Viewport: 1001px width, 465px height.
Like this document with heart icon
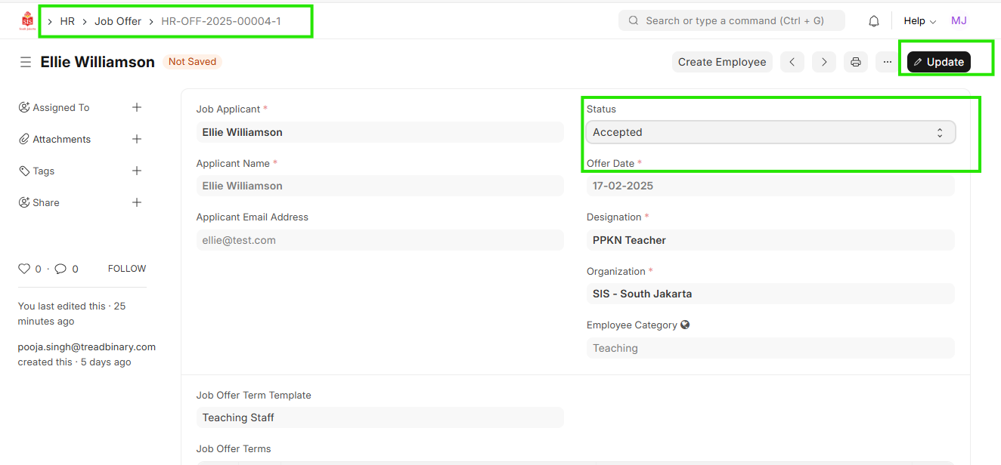[24, 269]
